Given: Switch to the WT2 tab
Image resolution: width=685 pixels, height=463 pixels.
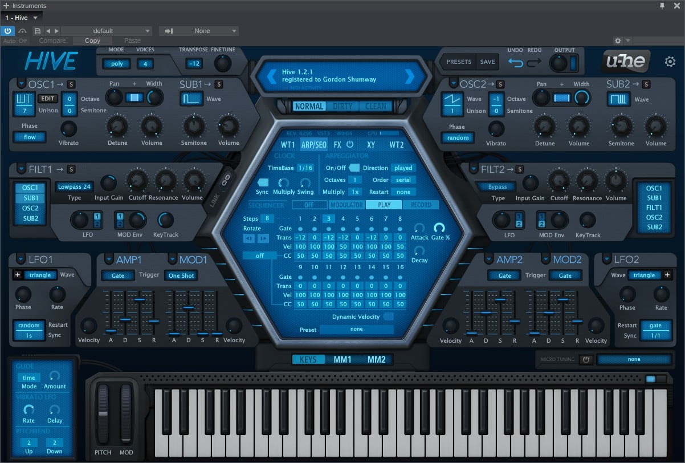Looking at the screenshot, I should [397, 145].
